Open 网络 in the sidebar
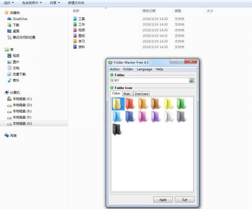This screenshot has width=252, height=209. (10, 136)
